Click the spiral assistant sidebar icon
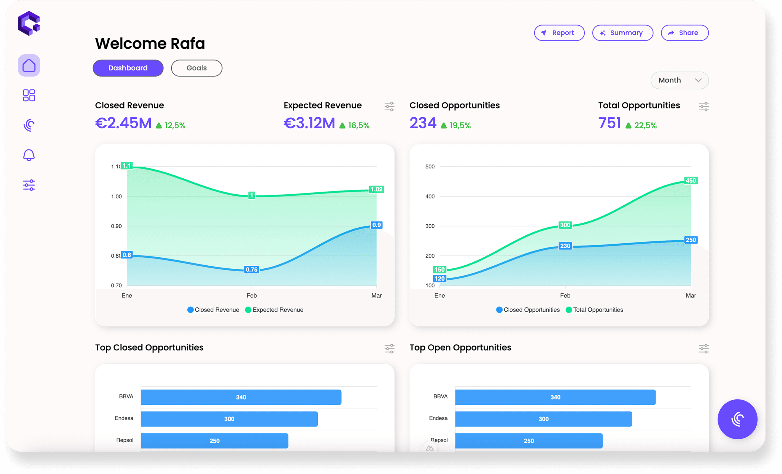This screenshot has height=474, width=782. coord(29,125)
